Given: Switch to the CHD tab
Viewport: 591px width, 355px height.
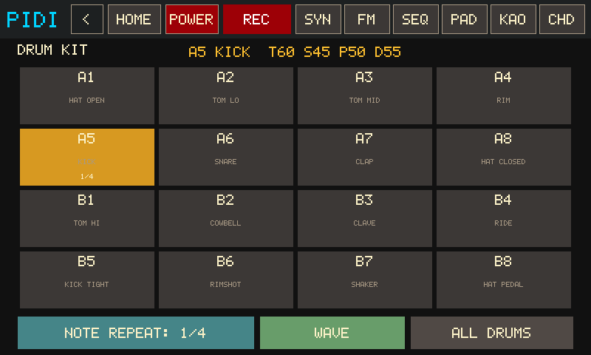Looking at the screenshot, I should point(562,19).
